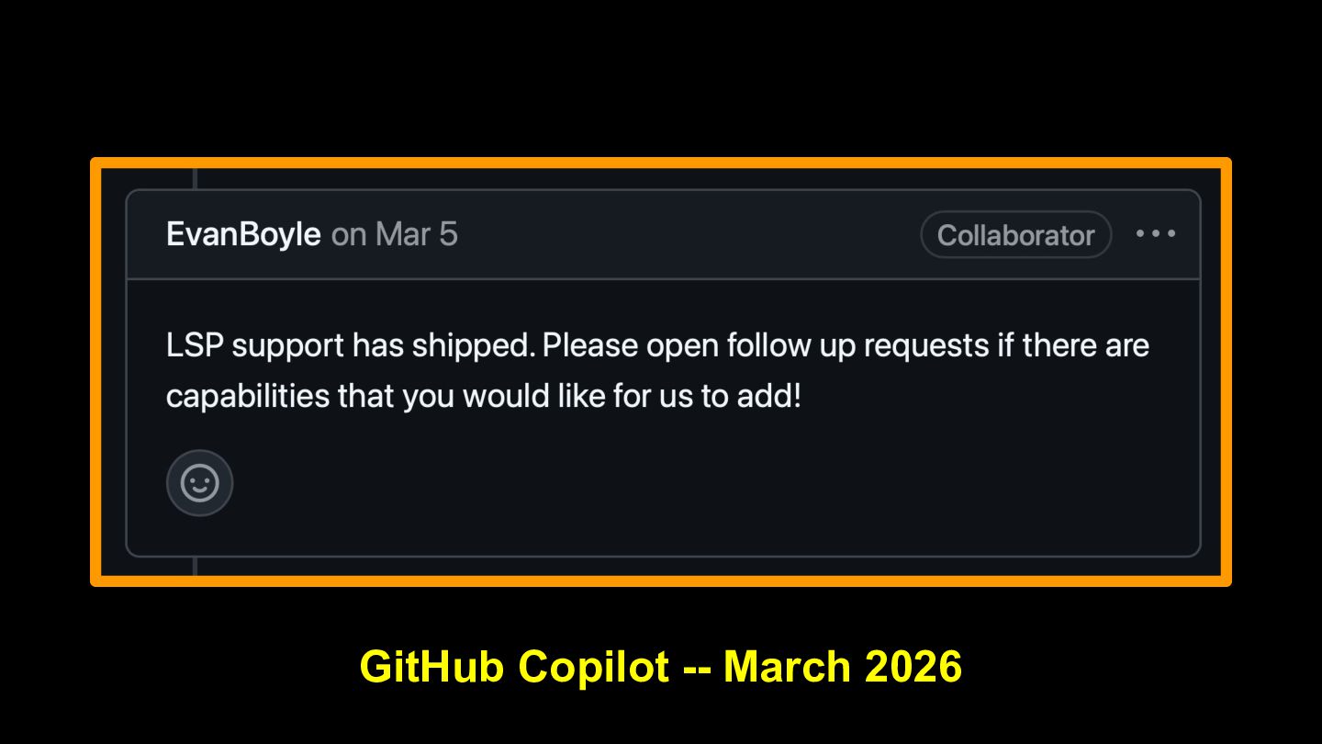
Task: Click the 'on Mar 5' timestamp link
Action: [x=394, y=234]
